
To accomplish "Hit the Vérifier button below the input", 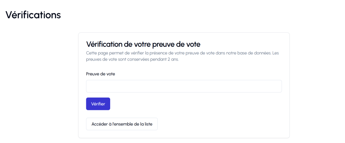I will coord(98,104).
